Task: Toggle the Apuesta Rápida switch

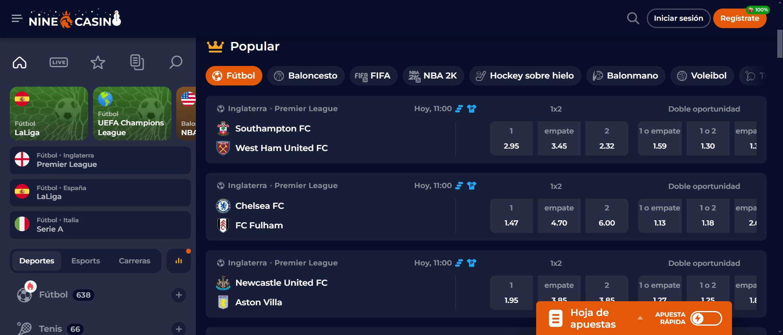Action: pyautogui.click(x=706, y=318)
